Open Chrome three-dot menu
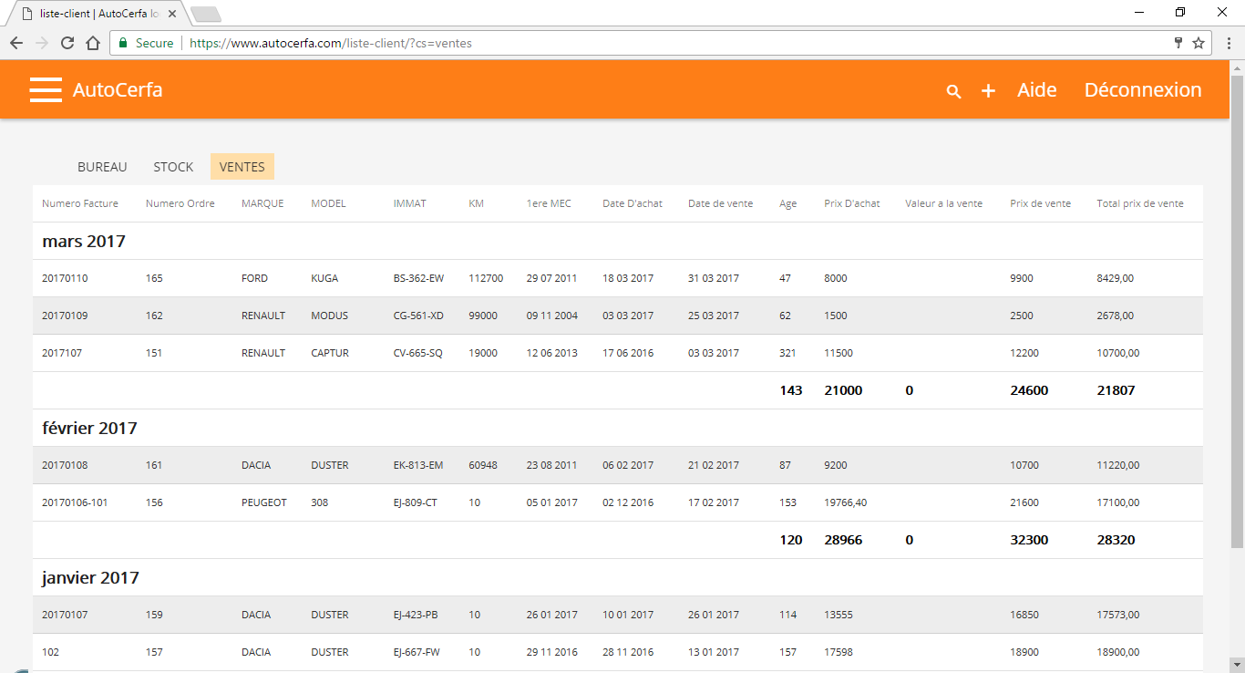Viewport: 1245px width, 673px height. (1228, 43)
